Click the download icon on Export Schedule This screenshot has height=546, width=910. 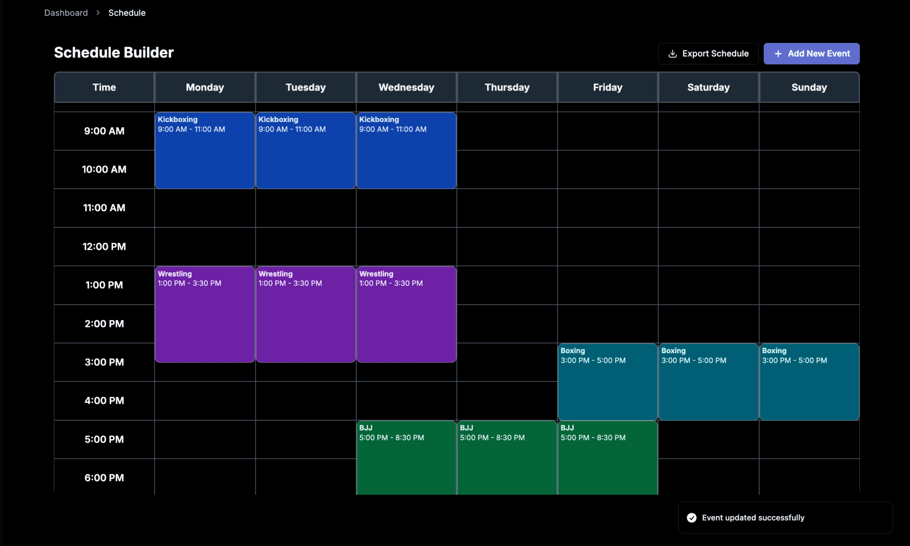click(x=673, y=54)
